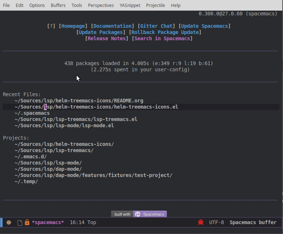Open the File menu
Screen dimensions: 283x234
click(x=6, y=5)
